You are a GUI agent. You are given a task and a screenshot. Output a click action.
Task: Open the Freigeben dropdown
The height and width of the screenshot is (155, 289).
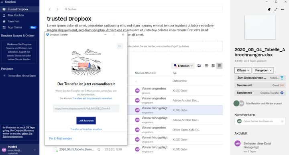[x=263, y=70]
